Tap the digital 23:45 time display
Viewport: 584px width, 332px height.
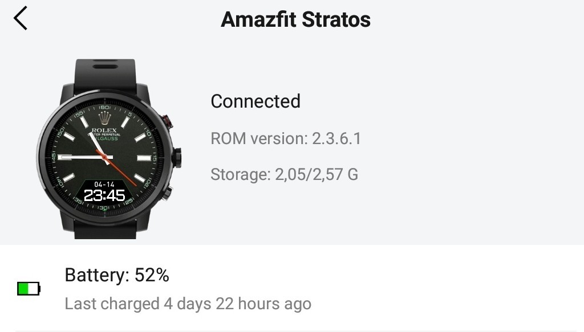[104, 195]
